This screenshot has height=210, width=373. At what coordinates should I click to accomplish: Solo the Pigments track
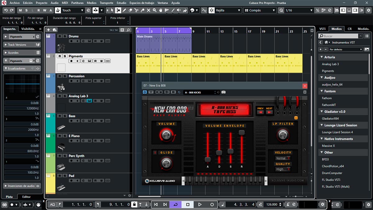tap(65, 56)
